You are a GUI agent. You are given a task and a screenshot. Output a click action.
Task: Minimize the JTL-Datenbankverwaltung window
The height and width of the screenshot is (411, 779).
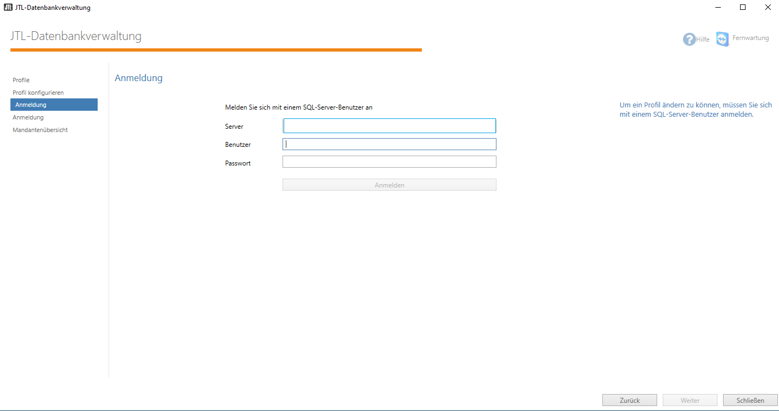[x=718, y=7]
